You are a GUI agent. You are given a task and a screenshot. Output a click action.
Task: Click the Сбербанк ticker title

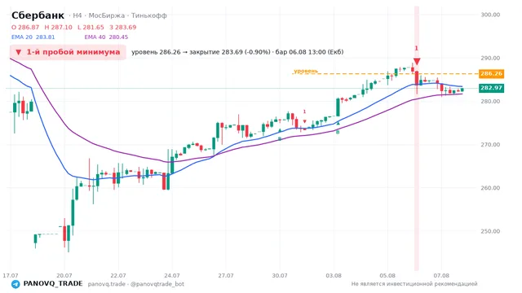(x=38, y=15)
